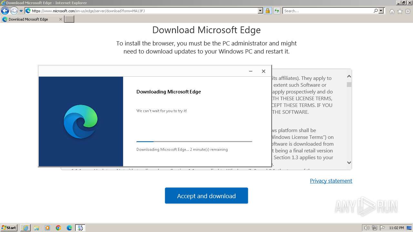Screen dimensions: 413x232
Task: Click the 'Download Microsoft Edge' page heading
Action: (x=206, y=30)
